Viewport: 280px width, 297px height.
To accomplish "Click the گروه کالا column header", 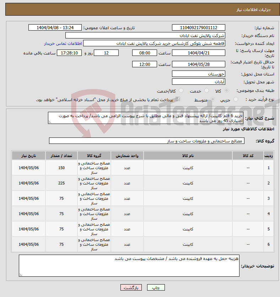I will 94,156.
